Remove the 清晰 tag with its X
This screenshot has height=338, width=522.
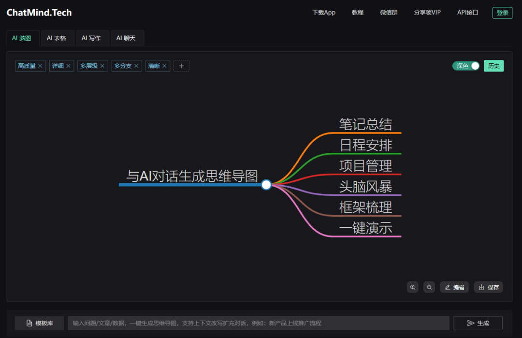pos(164,66)
